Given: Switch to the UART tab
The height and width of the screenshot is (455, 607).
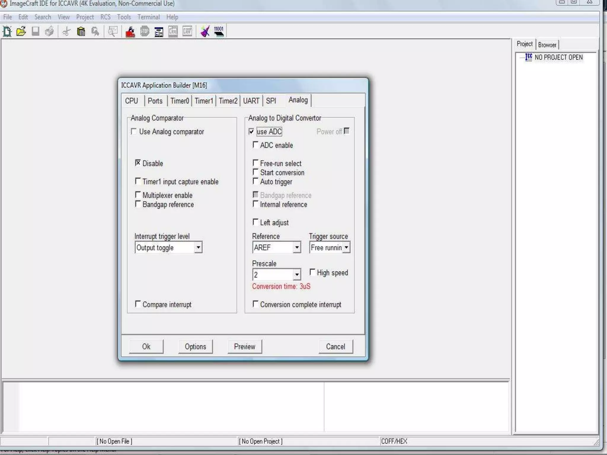Looking at the screenshot, I should (x=251, y=101).
